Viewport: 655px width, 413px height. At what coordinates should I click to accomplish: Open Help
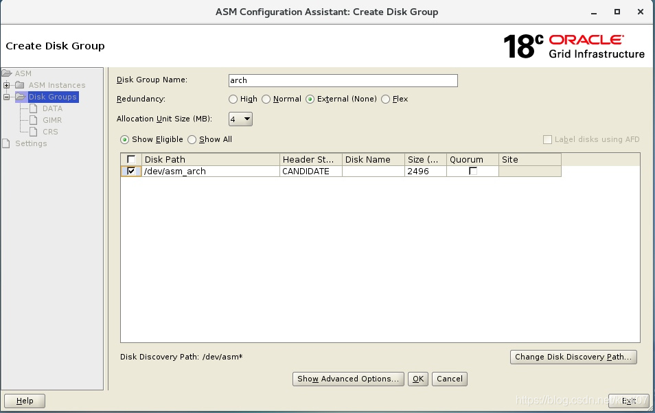[x=25, y=401]
